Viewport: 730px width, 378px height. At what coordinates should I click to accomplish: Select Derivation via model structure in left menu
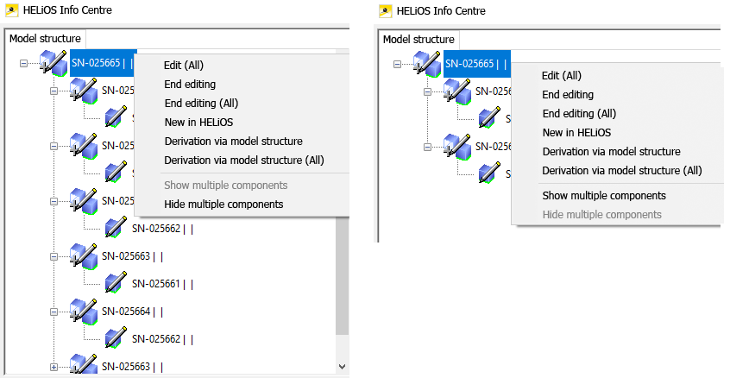point(233,141)
